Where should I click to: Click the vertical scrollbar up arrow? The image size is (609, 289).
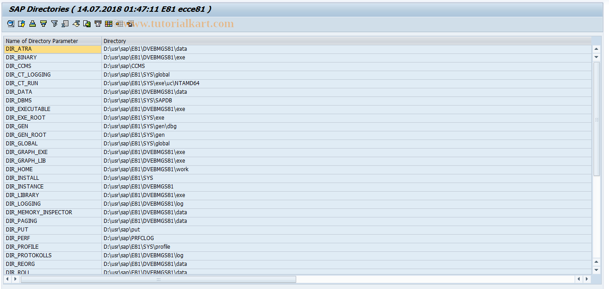point(596,48)
